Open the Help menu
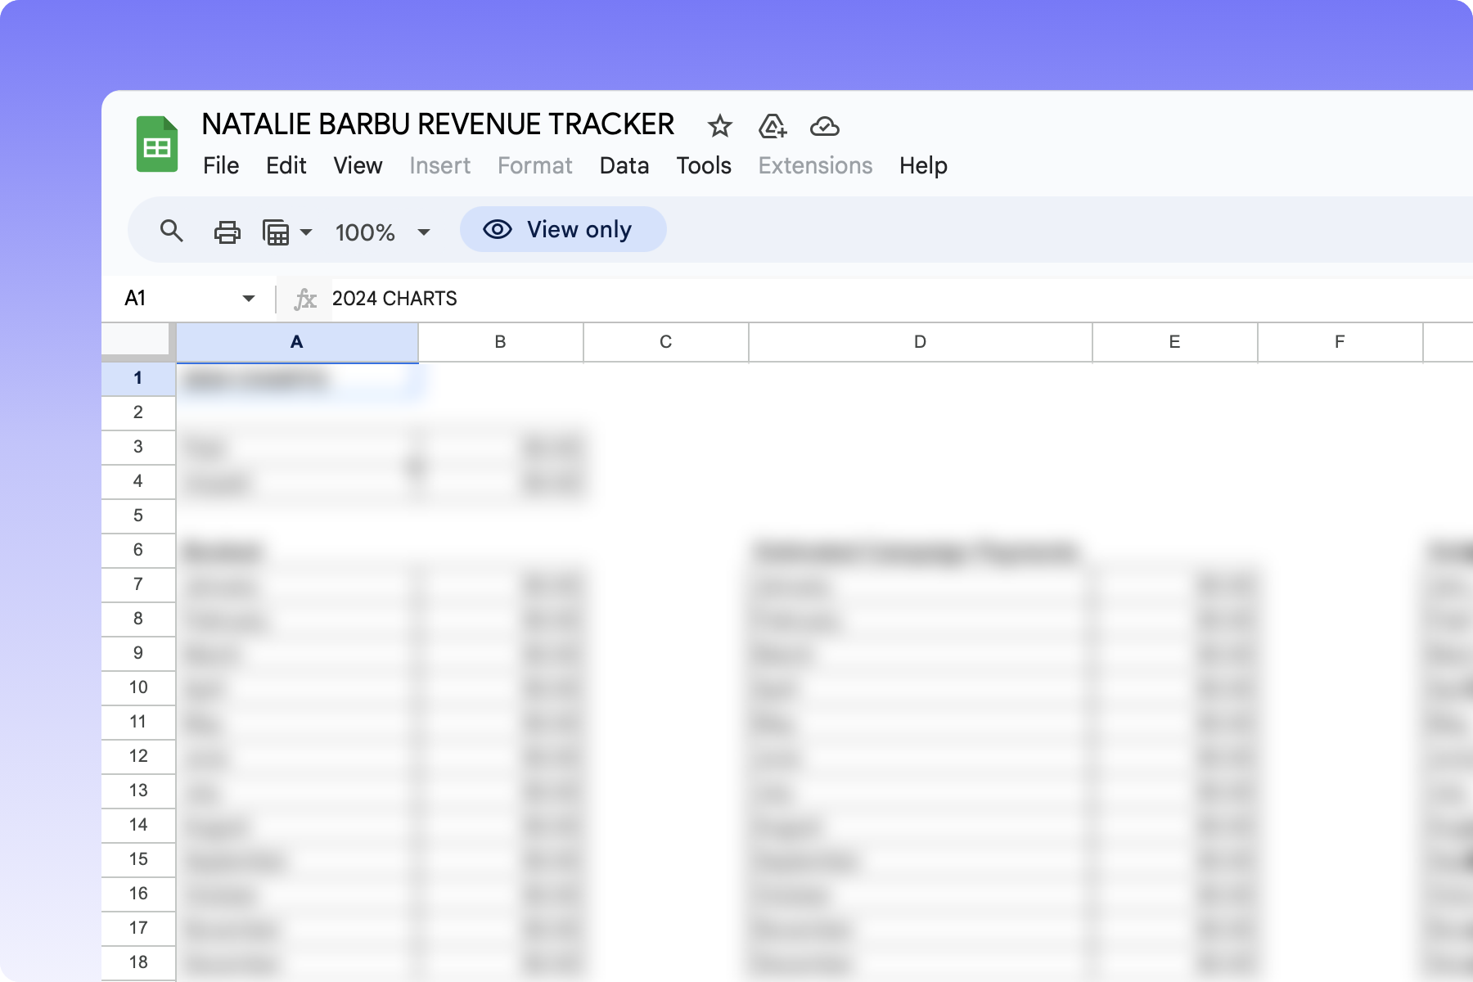1473x982 pixels. 923,165
